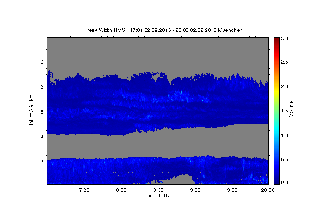The height and width of the screenshot is (221, 332).
Task: Click the colorbar value 3.0
Action: coord(284,39)
